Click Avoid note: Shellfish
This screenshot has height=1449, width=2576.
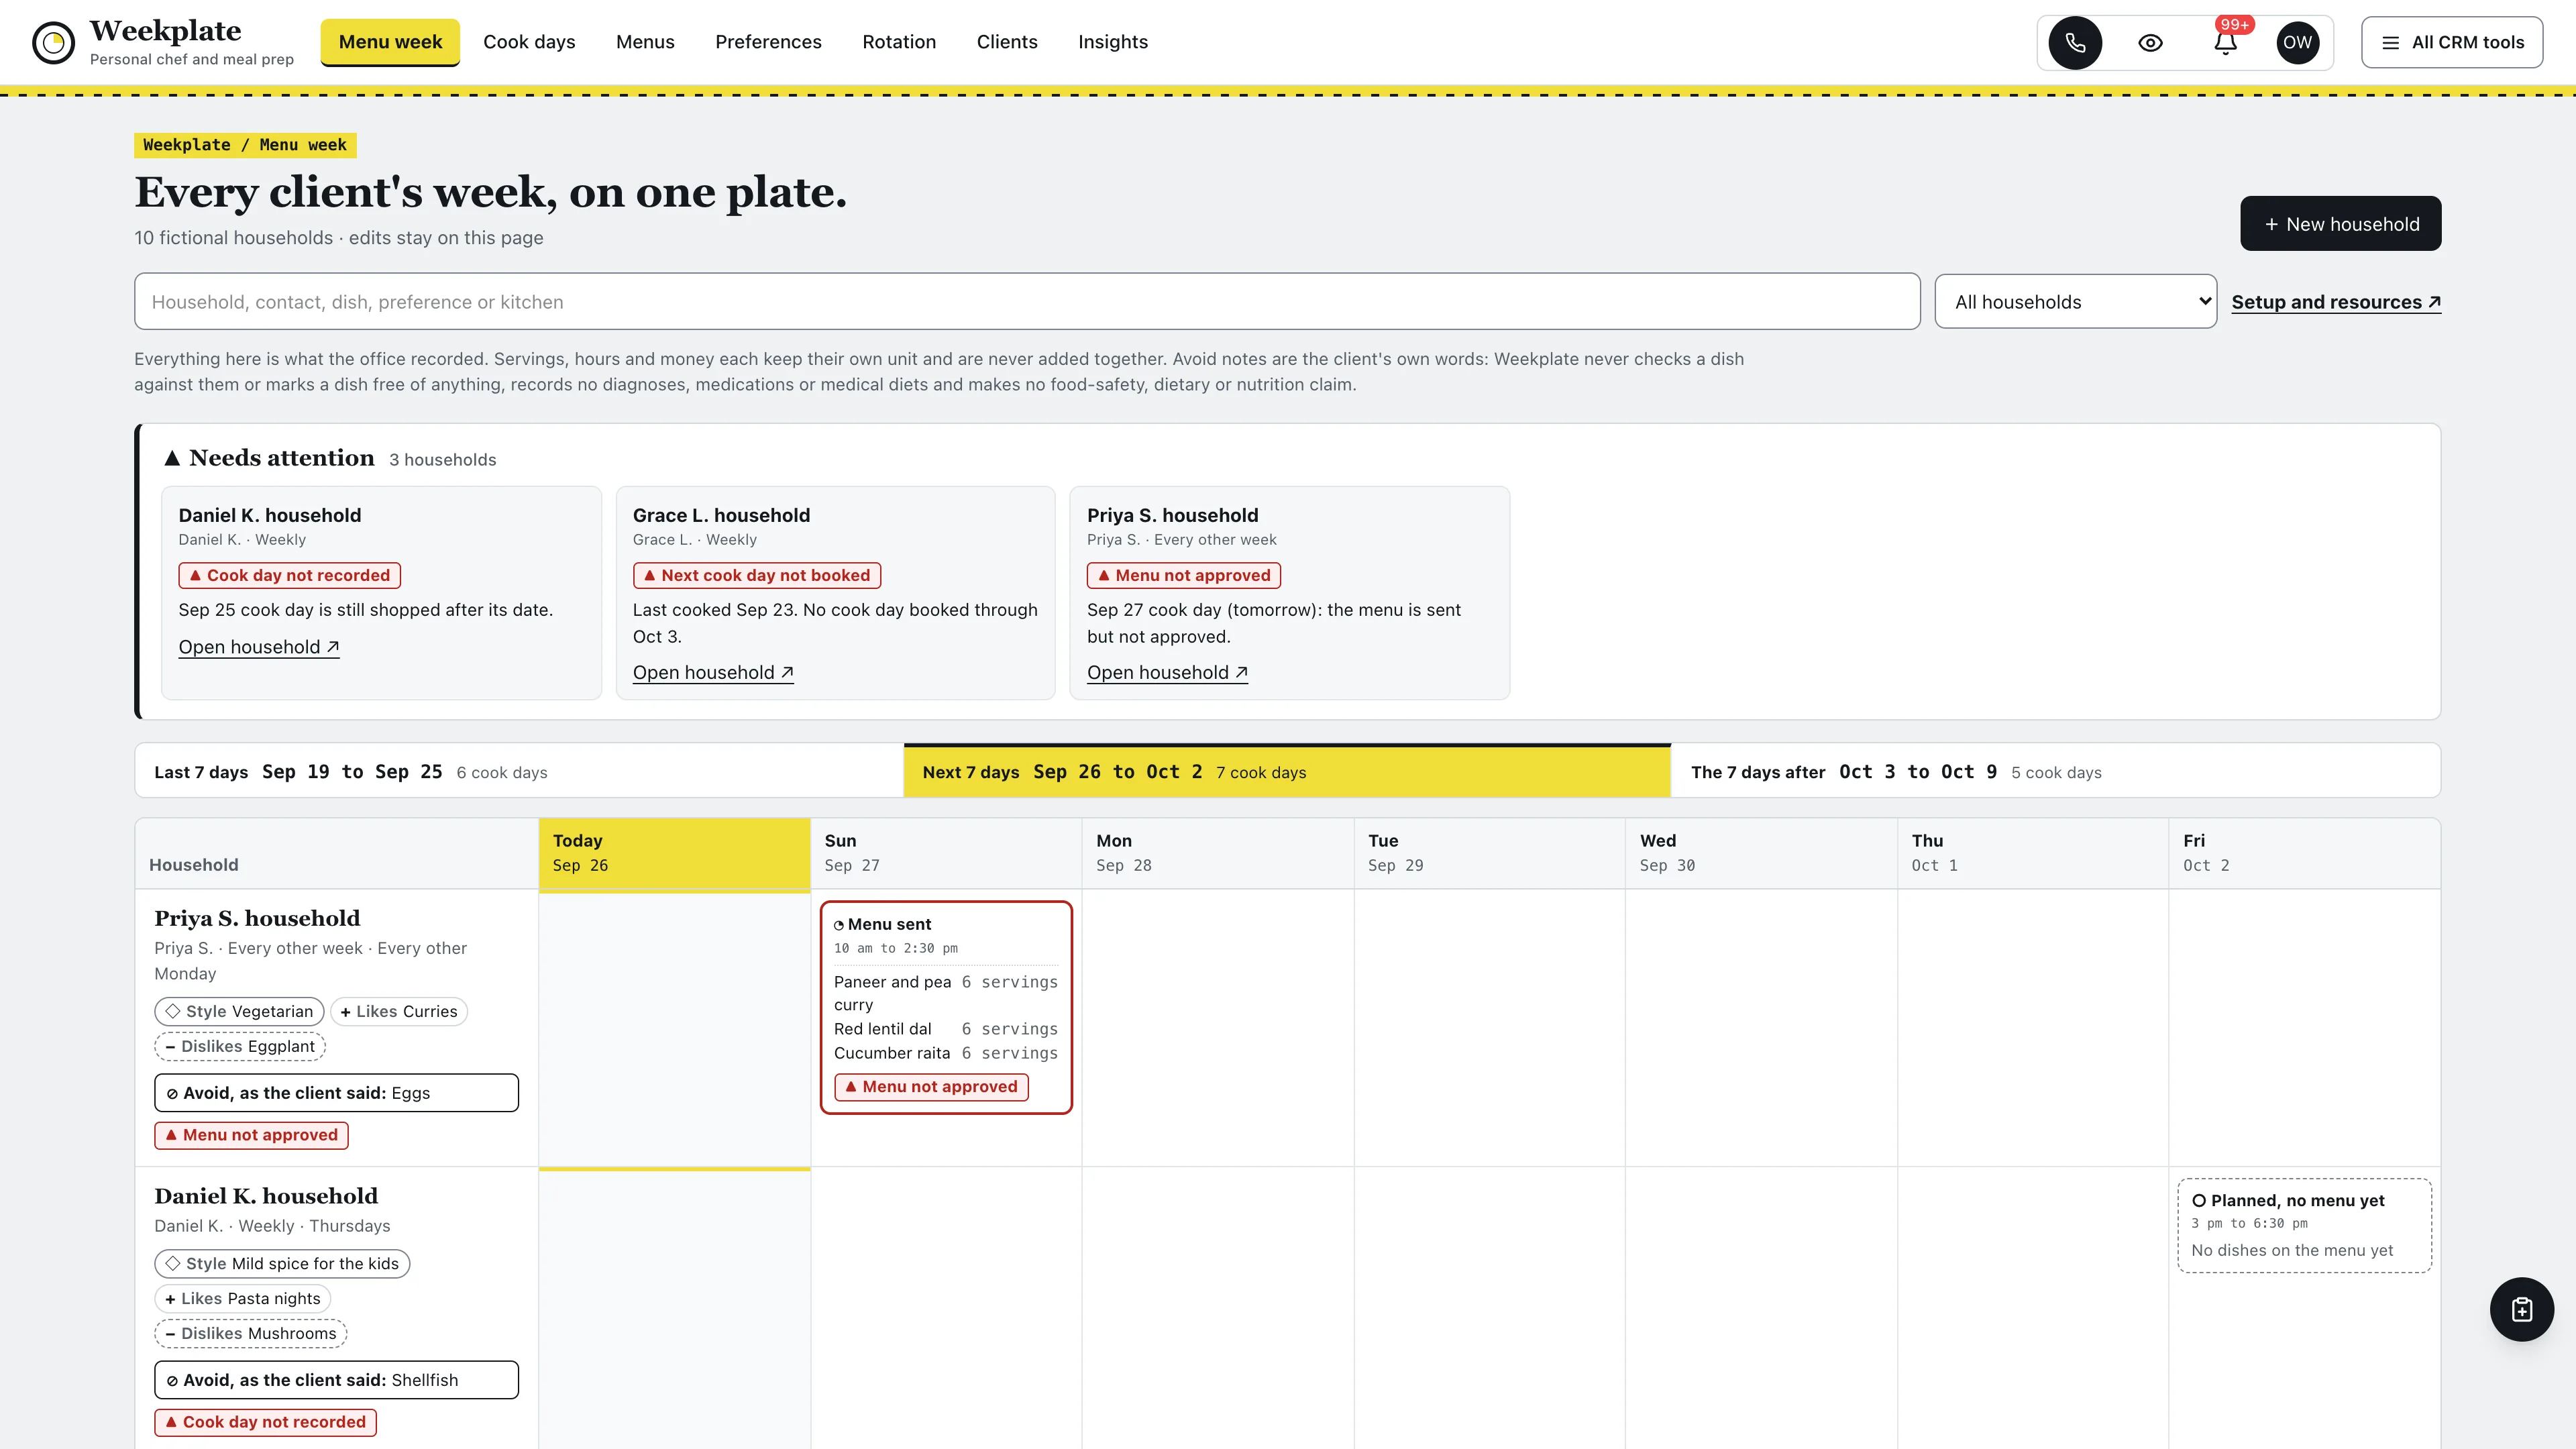[336, 1380]
